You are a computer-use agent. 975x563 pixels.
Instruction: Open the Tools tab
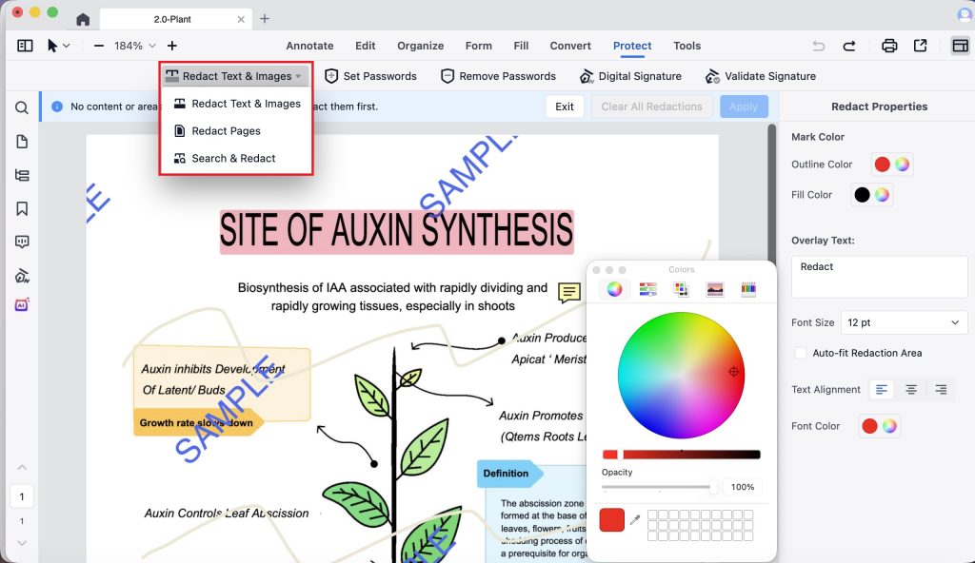(x=686, y=46)
